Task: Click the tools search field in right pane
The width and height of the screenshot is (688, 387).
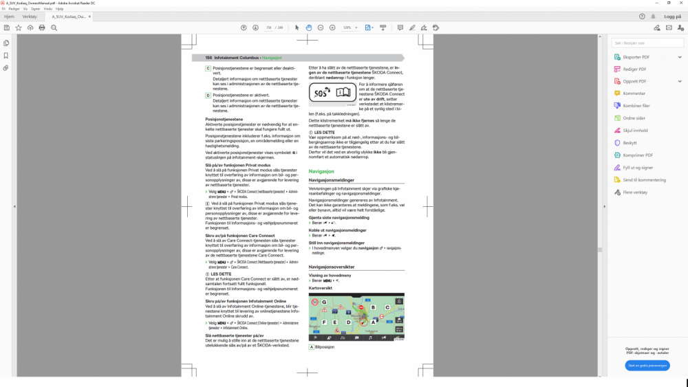Action: pos(647,43)
